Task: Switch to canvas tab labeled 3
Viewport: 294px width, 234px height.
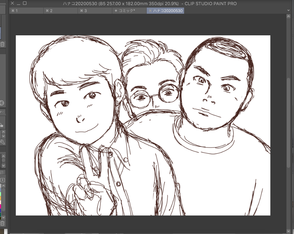Action: coord(95,11)
